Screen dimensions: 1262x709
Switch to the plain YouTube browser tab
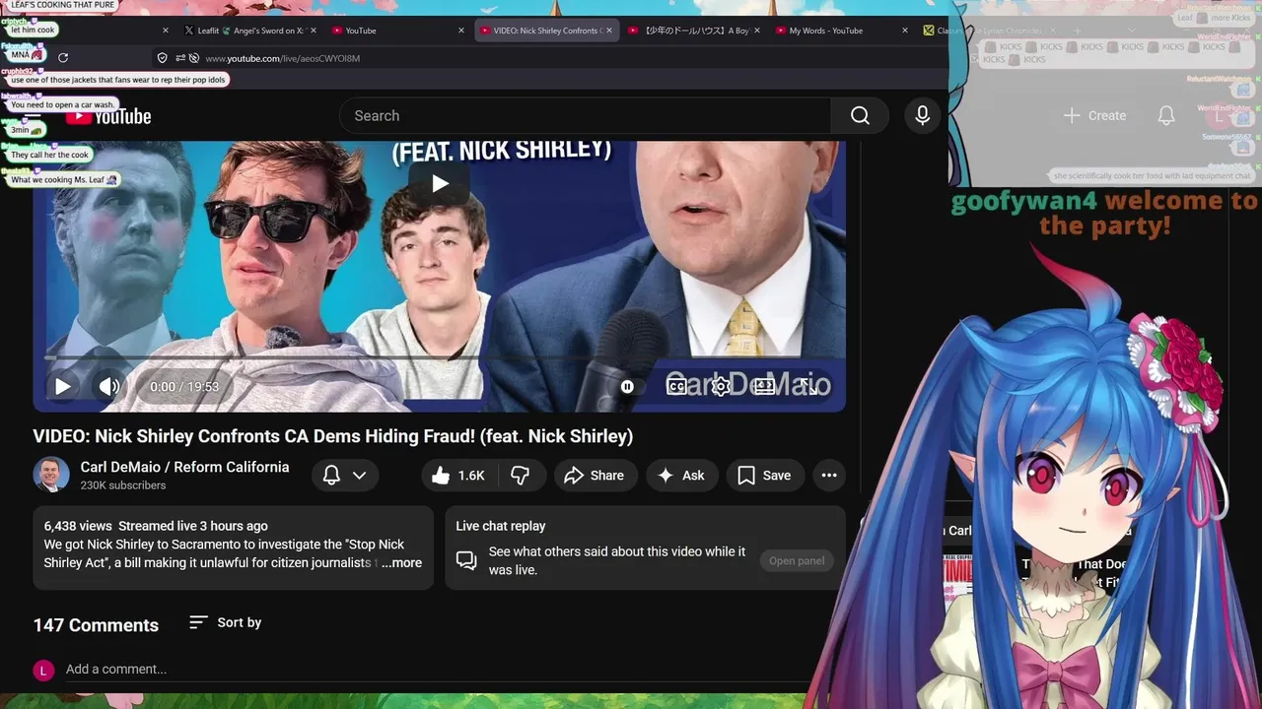398,31
